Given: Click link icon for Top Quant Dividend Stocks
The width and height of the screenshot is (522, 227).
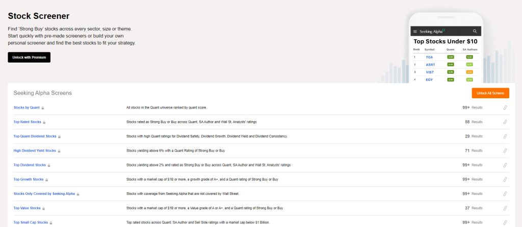Looking at the screenshot, I should pyautogui.click(x=505, y=136).
